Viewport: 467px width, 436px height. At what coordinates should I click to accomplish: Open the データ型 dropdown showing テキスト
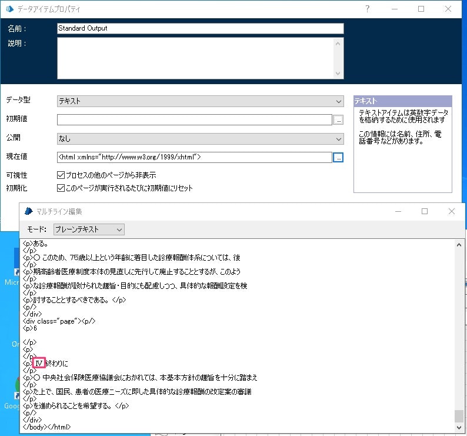(200, 101)
